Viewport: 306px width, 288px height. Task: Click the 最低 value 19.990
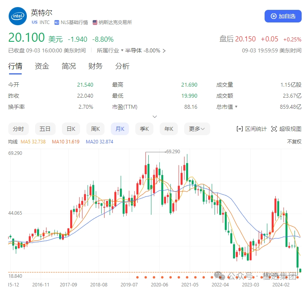tap(189, 96)
